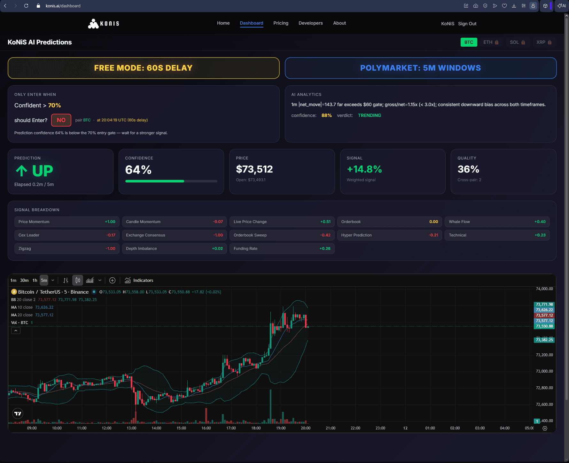Click the Hyper Prediction signal row

point(390,235)
